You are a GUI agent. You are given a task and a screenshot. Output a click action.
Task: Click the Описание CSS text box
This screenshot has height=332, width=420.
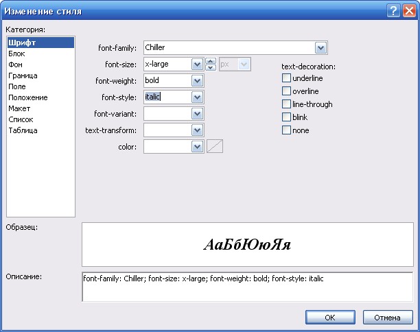(x=248, y=287)
